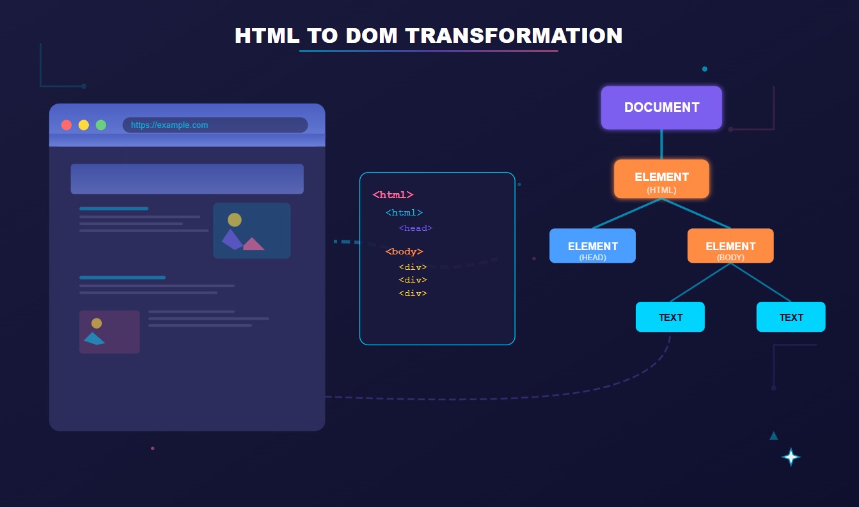Click the pink dot below the browser window
859x507 pixels.
click(152, 448)
